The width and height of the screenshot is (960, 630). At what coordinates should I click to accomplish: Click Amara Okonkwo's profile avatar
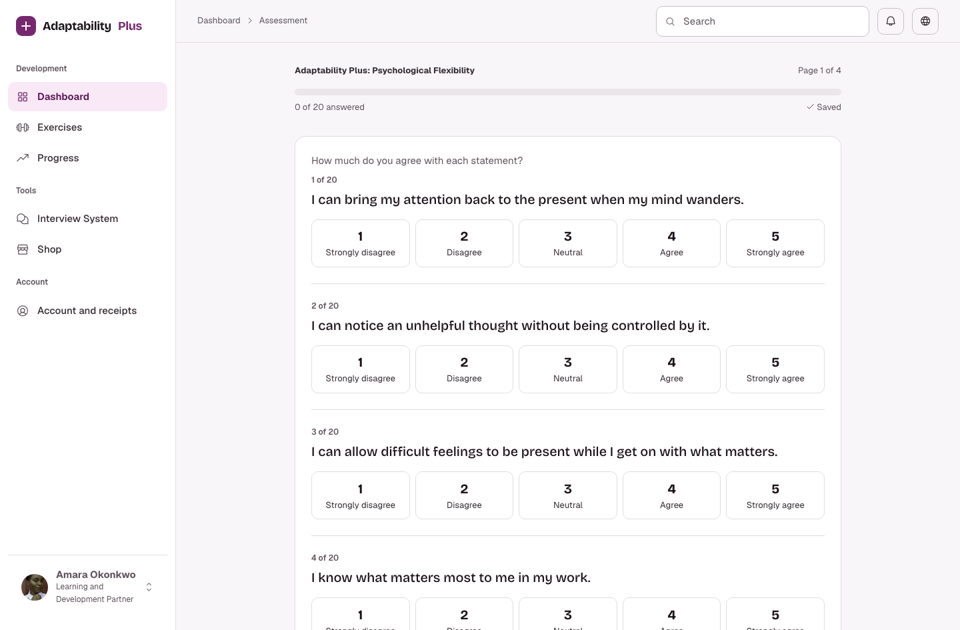click(35, 587)
